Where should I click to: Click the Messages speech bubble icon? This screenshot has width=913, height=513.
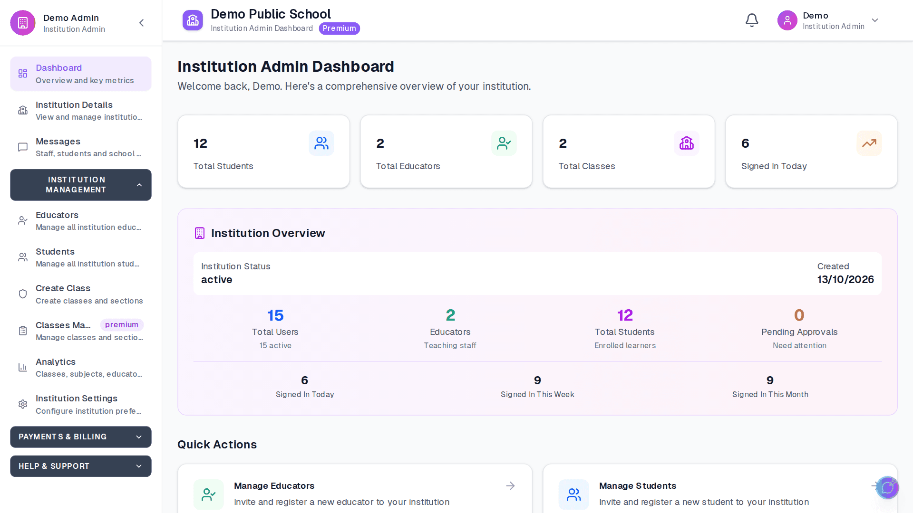(23, 147)
